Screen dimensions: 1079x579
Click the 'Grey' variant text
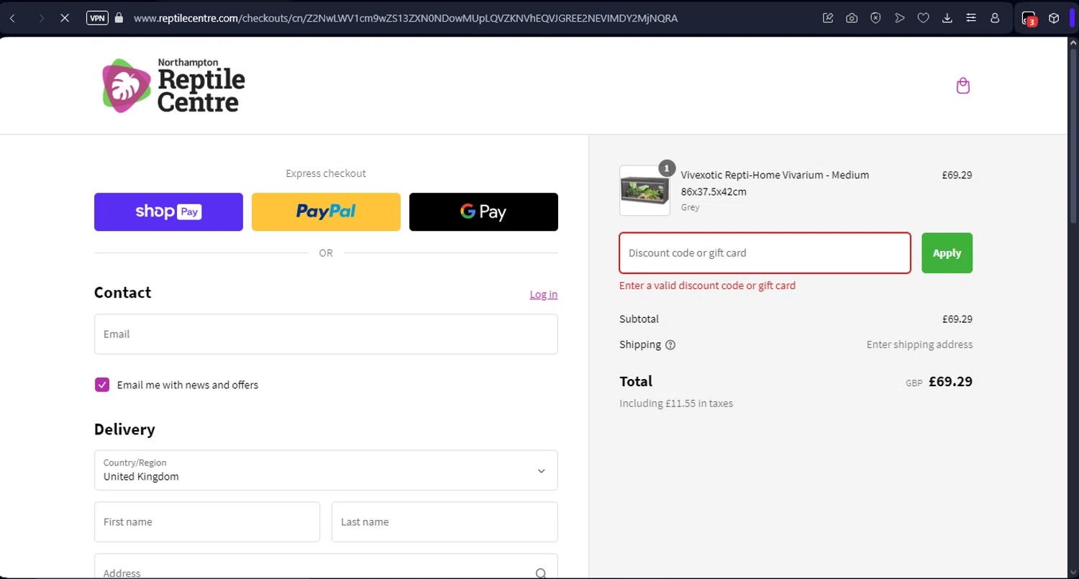pos(690,207)
